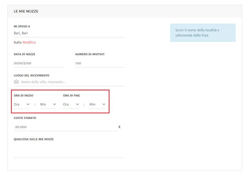Click the Data di nozze date field
This screenshot has width=248, height=176.
(x=38, y=63)
